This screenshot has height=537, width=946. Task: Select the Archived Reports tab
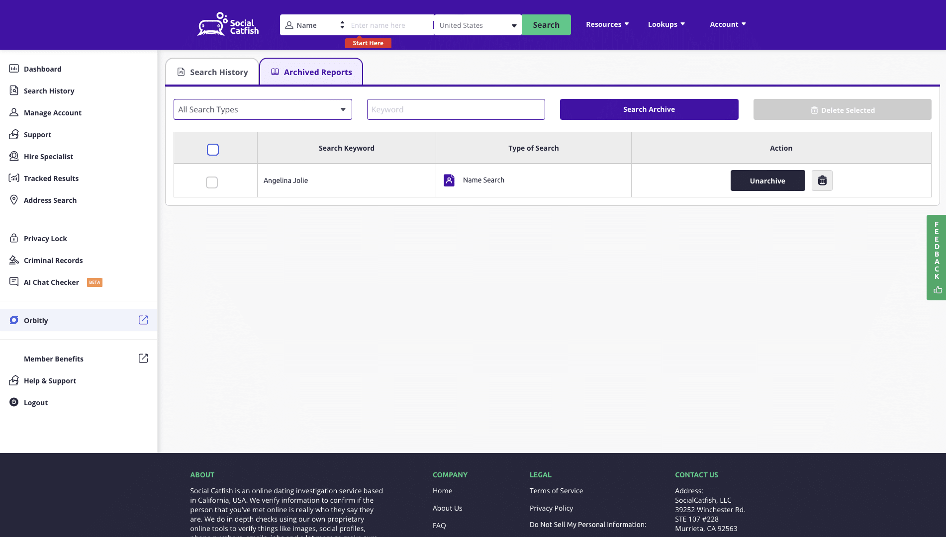(311, 72)
